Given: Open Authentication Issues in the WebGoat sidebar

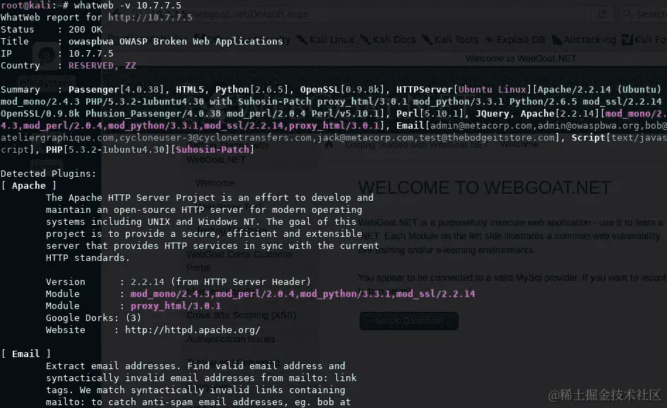Looking at the screenshot, I should coord(230,339).
